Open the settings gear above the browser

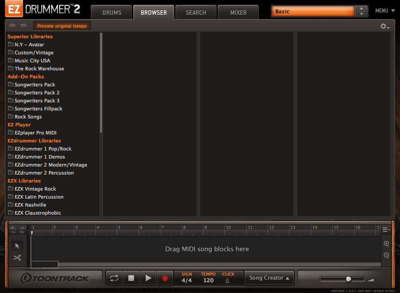point(383,26)
